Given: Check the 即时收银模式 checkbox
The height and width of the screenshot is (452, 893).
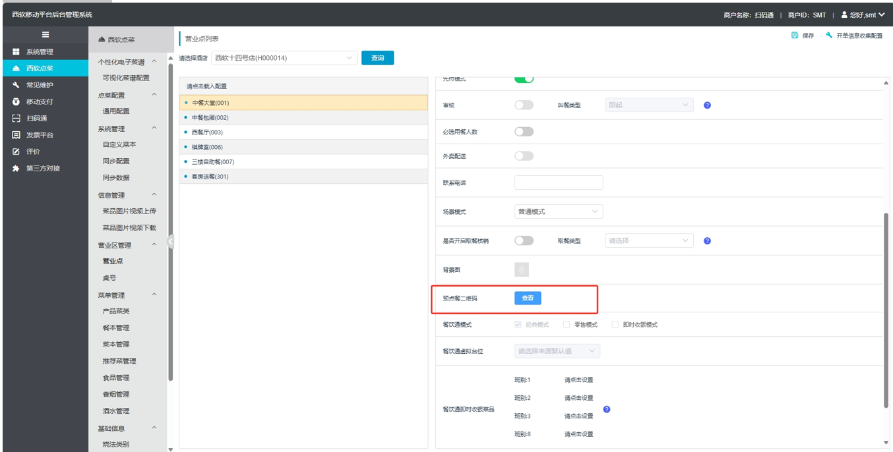Looking at the screenshot, I should click(615, 324).
